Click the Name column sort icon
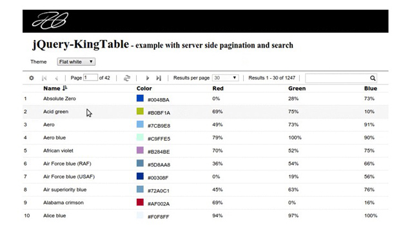The height and width of the screenshot is (242, 403). click(x=64, y=88)
